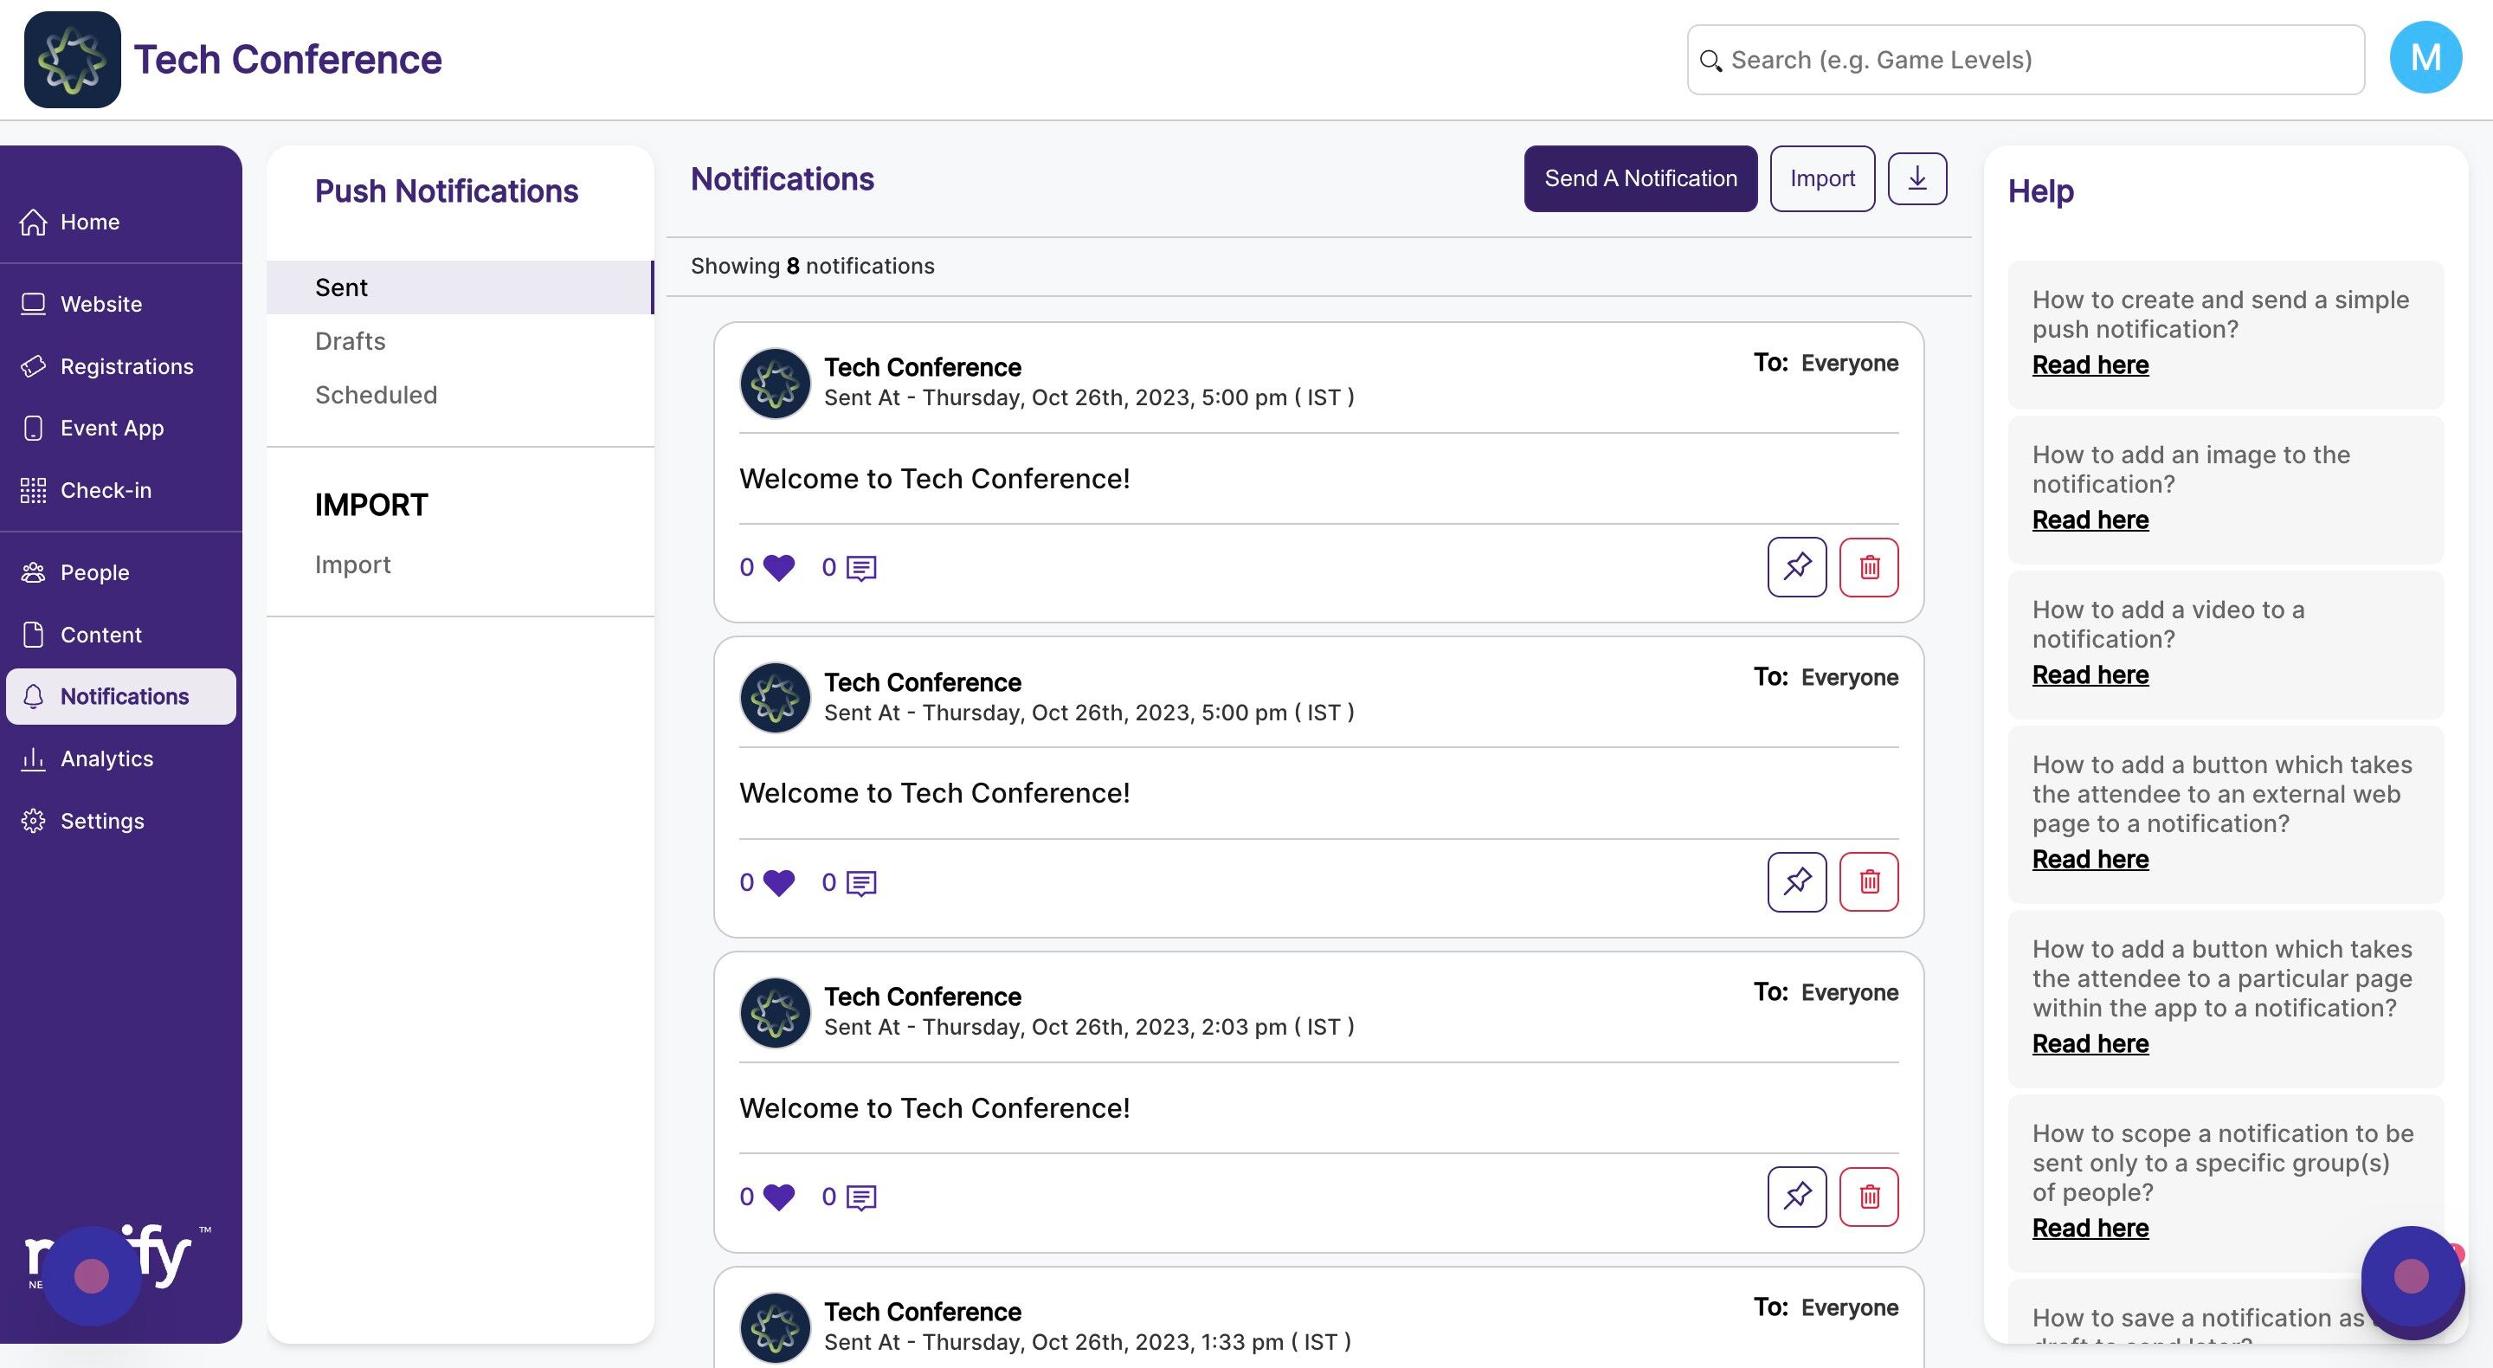The width and height of the screenshot is (2493, 1368).
Task: Select the Sent tab
Action: [x=341, y=287]
